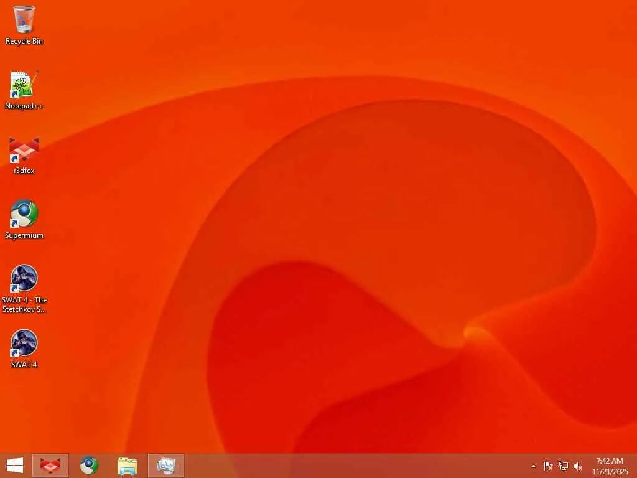
Task: Open the Action Center flag icon
Action: 548,466
